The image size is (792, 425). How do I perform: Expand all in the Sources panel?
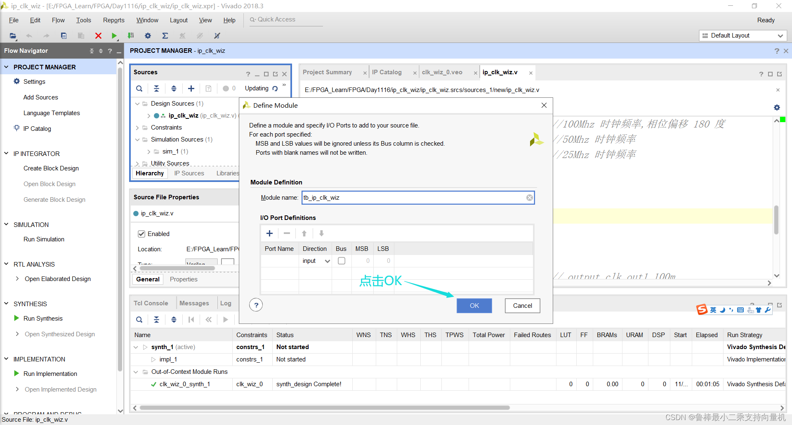click(x=174, y=88)
